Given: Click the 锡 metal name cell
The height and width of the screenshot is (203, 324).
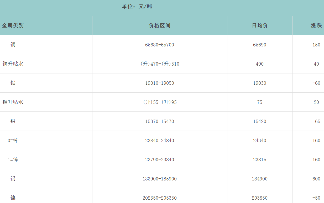Looking at the screenshot, I should coord(13,179).
